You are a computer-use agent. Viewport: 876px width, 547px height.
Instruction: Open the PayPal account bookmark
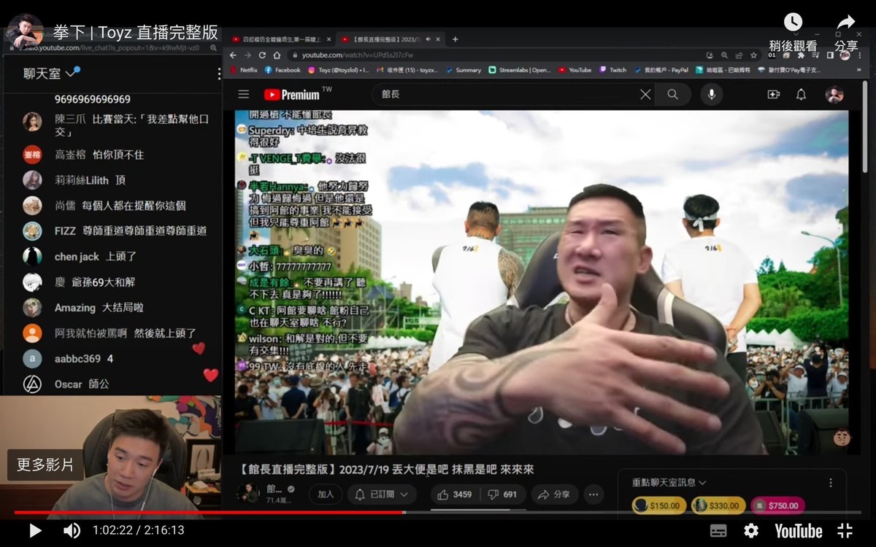[x=661, y=70]
